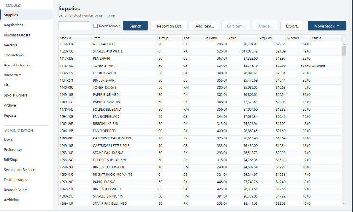Image resolution: width=353 pixels, height=212 pixels.
Task: Select row BINDER 2-PART
Action: pyautogui.click(x=200, y=80)
